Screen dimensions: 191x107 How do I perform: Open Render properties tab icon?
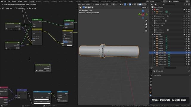[151, 75]
